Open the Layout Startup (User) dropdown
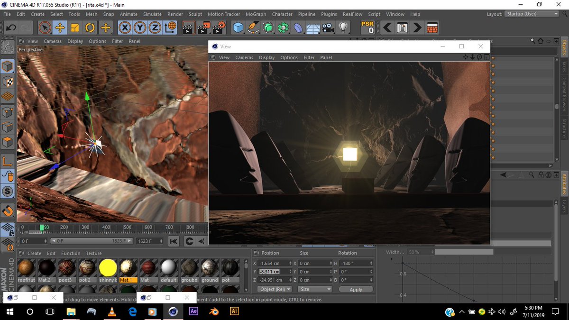The width and height of the screenshot is (569, 320). 532,14
